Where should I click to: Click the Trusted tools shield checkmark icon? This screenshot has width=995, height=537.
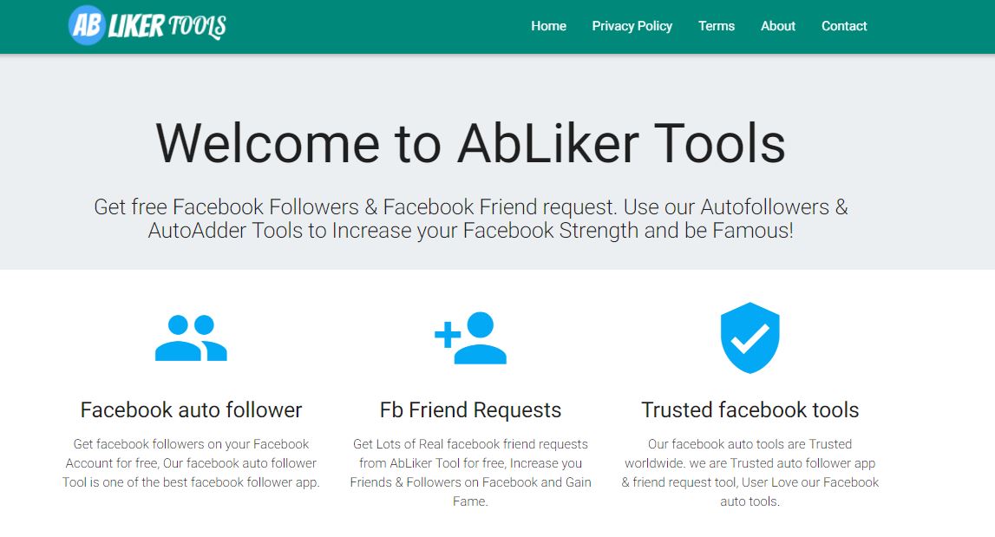[750, 337]
